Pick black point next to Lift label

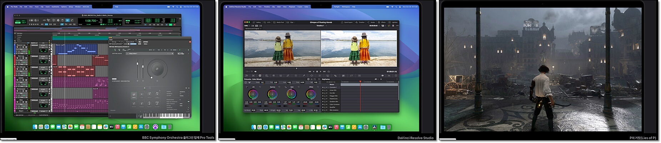[246, 87]
